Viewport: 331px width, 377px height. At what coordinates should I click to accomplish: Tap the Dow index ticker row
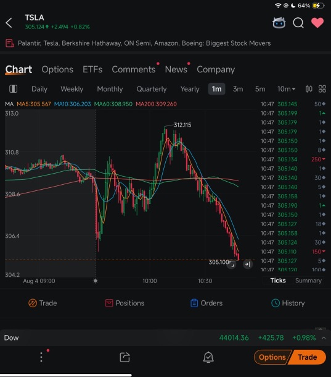click(x=165, y=338)
